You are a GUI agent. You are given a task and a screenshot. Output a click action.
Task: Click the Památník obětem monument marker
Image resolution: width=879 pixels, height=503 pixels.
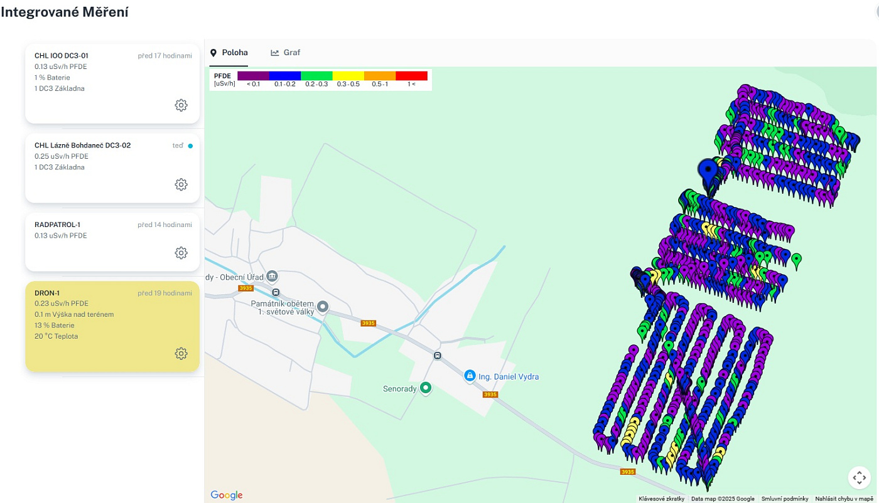pyautogui.click(x=323, y=307)
